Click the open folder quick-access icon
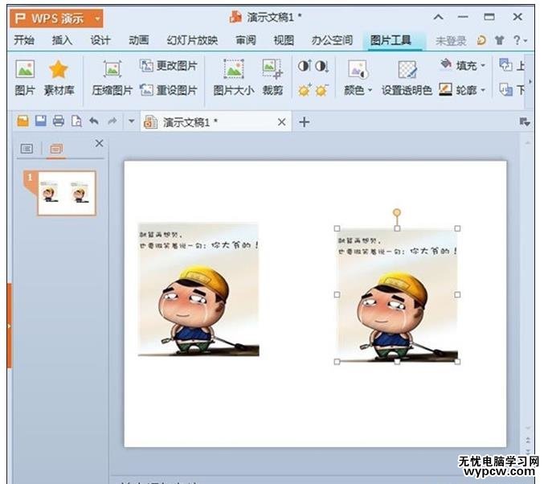Viewport: 548px width, 484px height. click(x=23, y=121)
